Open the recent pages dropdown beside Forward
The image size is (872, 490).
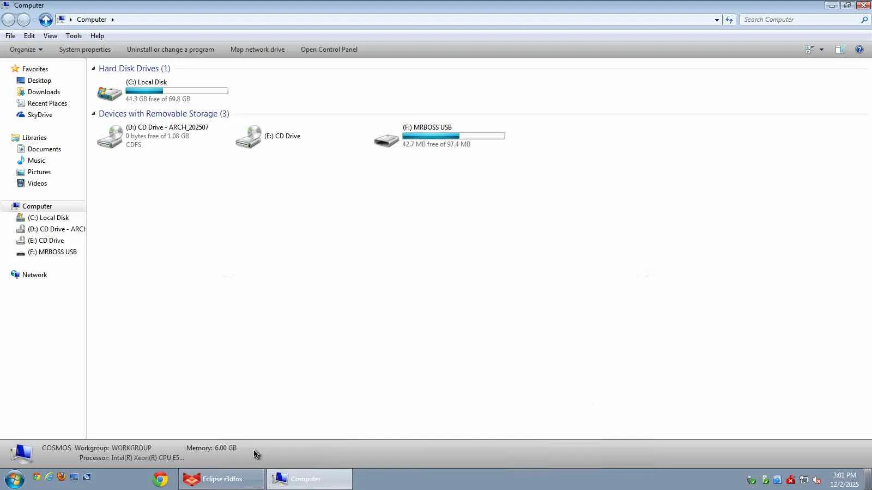tap(34, 20)
